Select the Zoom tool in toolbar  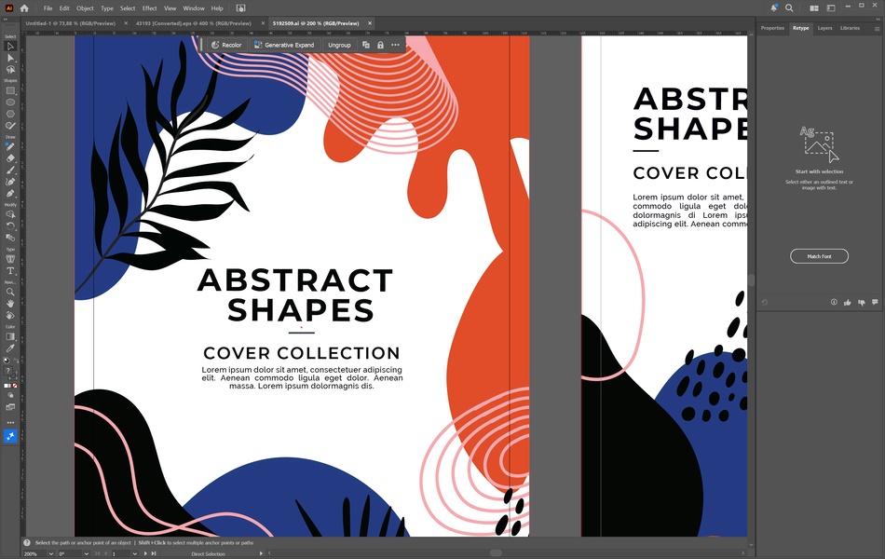pos(10,292)
